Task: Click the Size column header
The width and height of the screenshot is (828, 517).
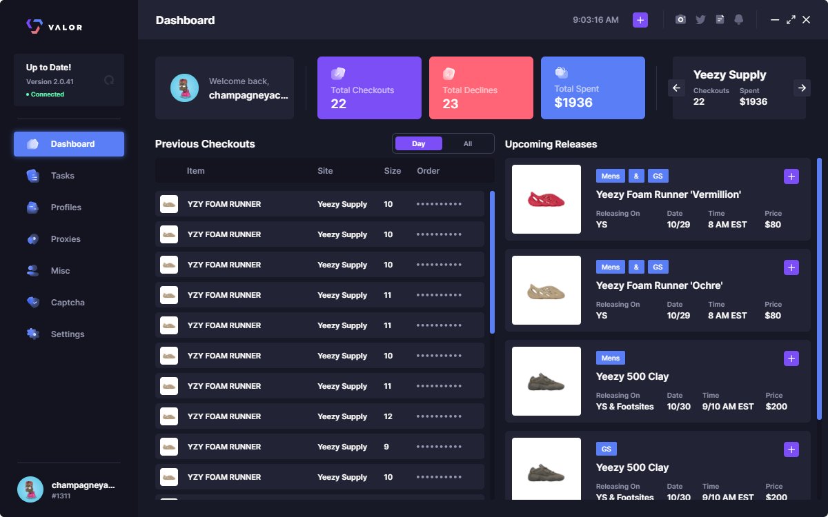Action: click(x=393, y=171)
